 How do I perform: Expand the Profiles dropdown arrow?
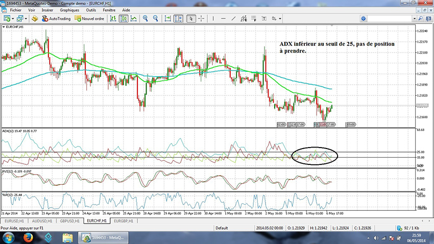click(x=26, y=18)
